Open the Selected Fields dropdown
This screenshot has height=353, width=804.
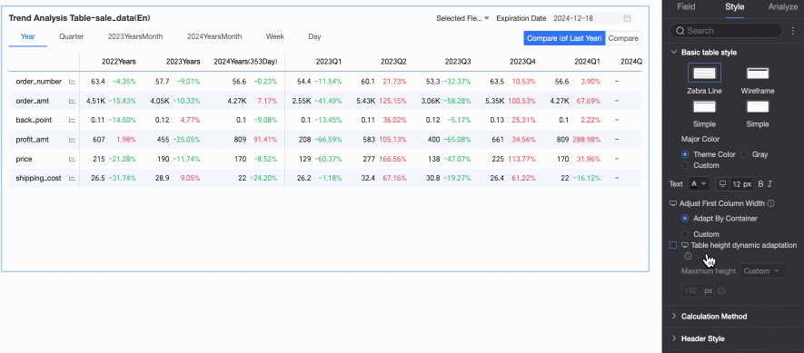coord(462,18)
